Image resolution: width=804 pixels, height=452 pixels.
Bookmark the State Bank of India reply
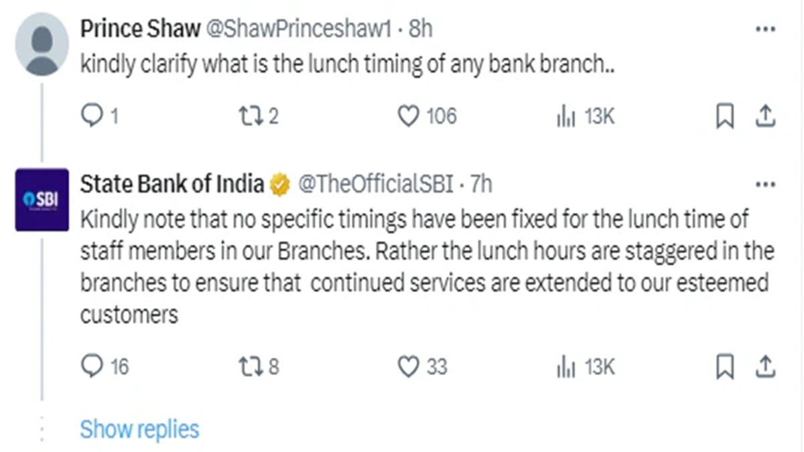[x=724, y=367]
